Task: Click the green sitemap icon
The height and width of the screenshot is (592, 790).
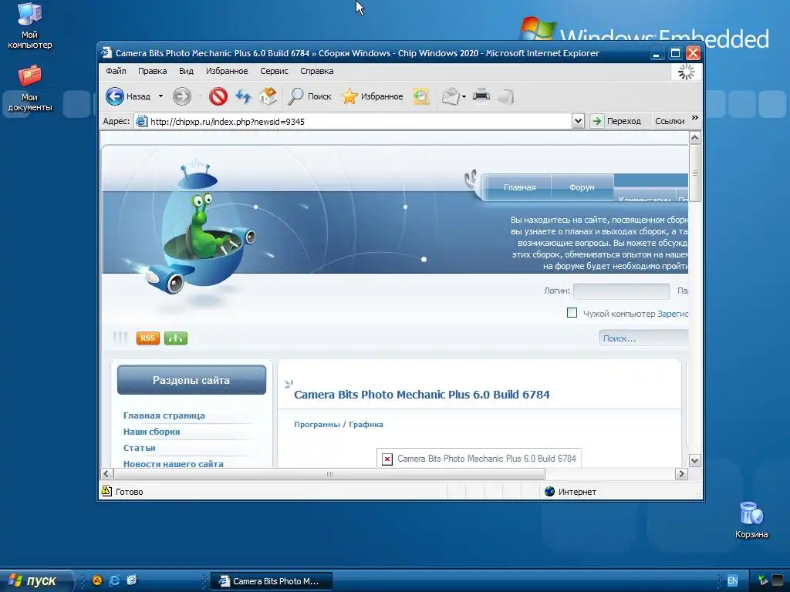Action: (x=176, y=338)
